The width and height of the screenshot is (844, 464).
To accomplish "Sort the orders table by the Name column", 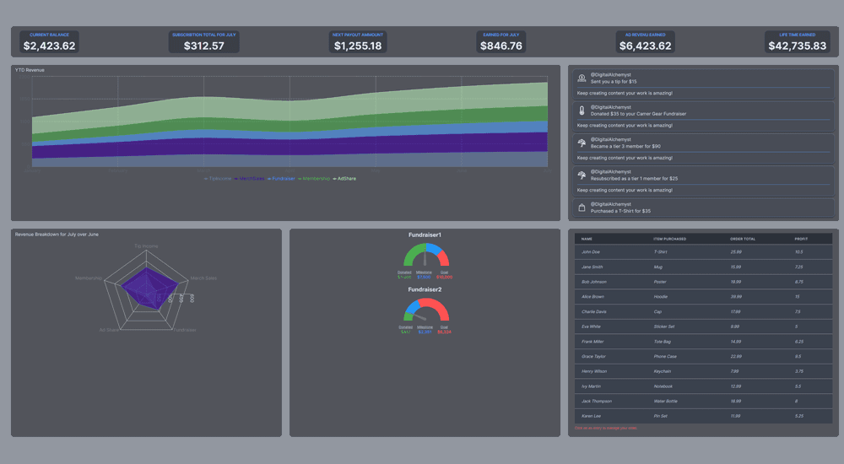I will 587,239.
